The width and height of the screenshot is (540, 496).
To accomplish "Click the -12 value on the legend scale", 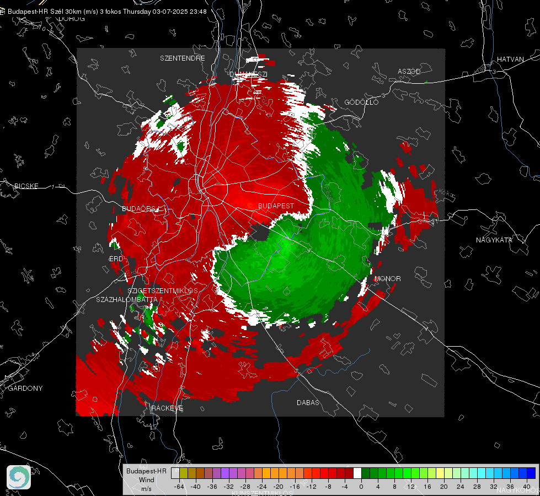I will [x=311, y=487].
